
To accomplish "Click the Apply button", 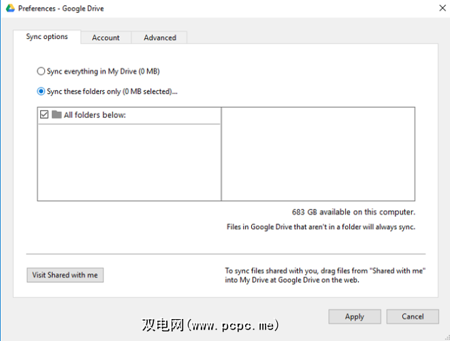I will [x=355, y=316].
